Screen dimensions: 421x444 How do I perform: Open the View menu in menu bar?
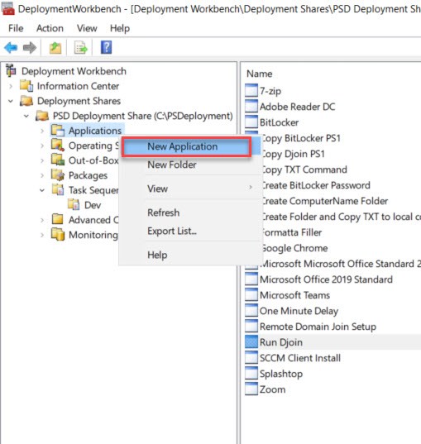[x=87, y=28]
